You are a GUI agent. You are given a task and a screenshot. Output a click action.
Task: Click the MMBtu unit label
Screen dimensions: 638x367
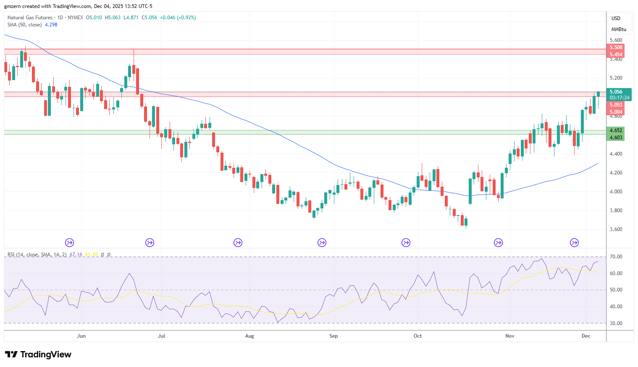click(x=619, y=29)
